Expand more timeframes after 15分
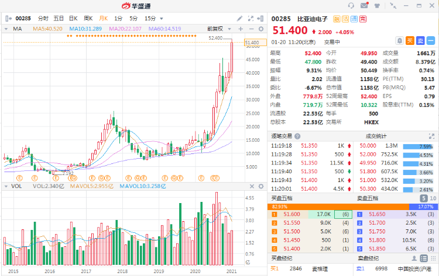Viewport: 439px width, 276px height. coord(162,19)
